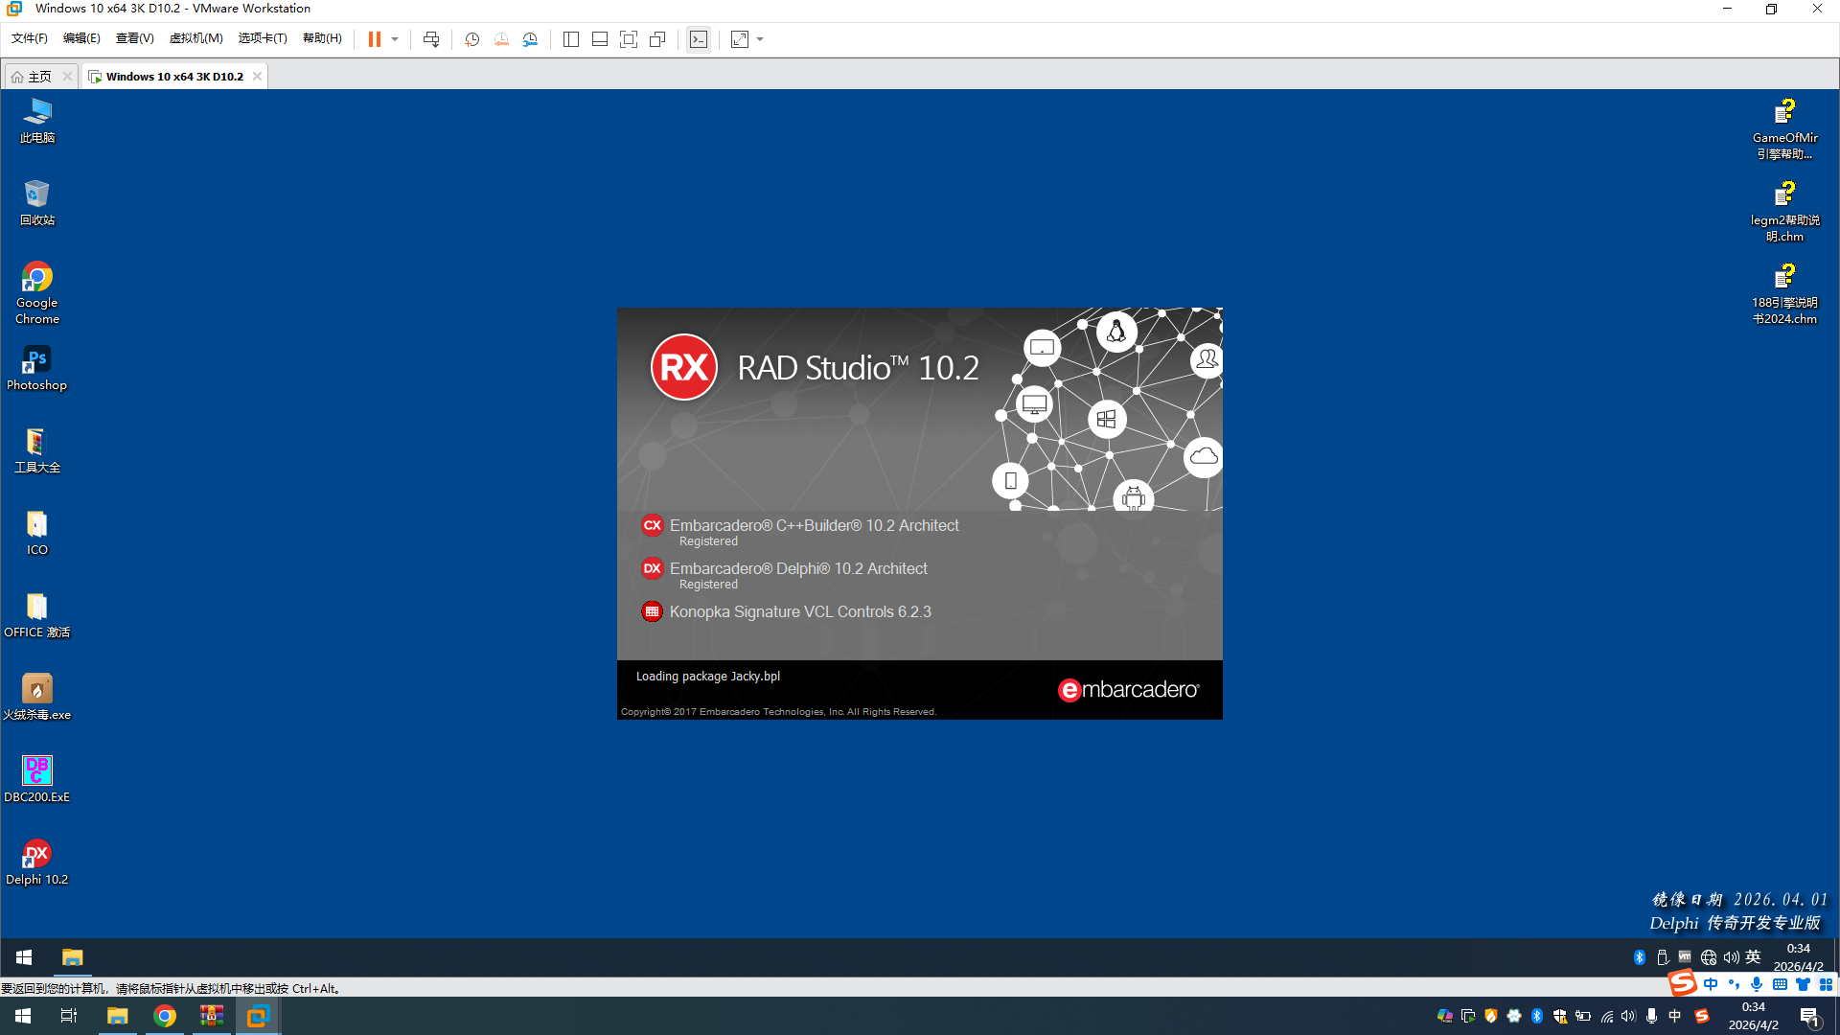
Task: Pause the virtual machine
Action: [374, 39]
